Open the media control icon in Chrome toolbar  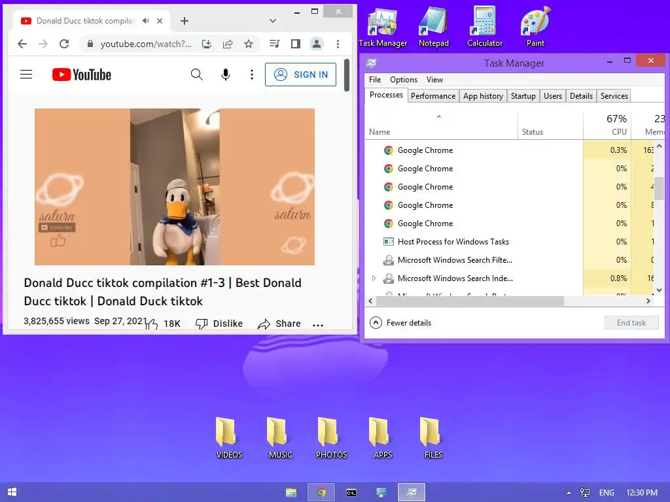click(x=275, y=44)
